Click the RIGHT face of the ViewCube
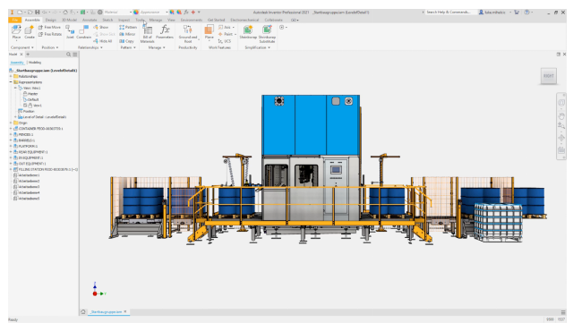573x331 pixels. coord(549,76)
